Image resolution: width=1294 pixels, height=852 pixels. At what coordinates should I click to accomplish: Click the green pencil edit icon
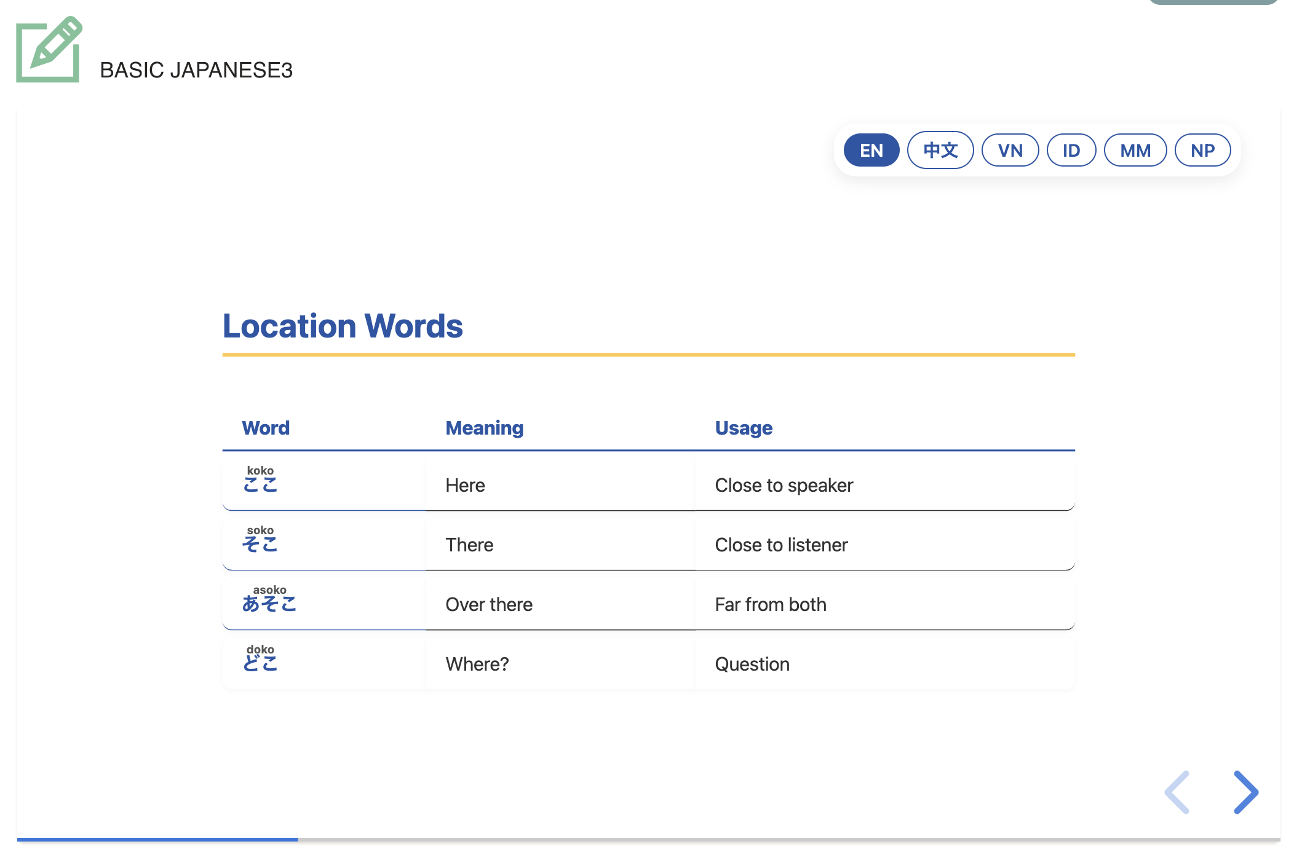point(49,50)
